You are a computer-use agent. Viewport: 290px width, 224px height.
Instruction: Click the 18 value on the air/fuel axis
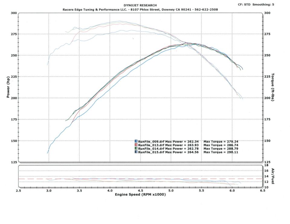pyautogui.click(x=266, y=165)
